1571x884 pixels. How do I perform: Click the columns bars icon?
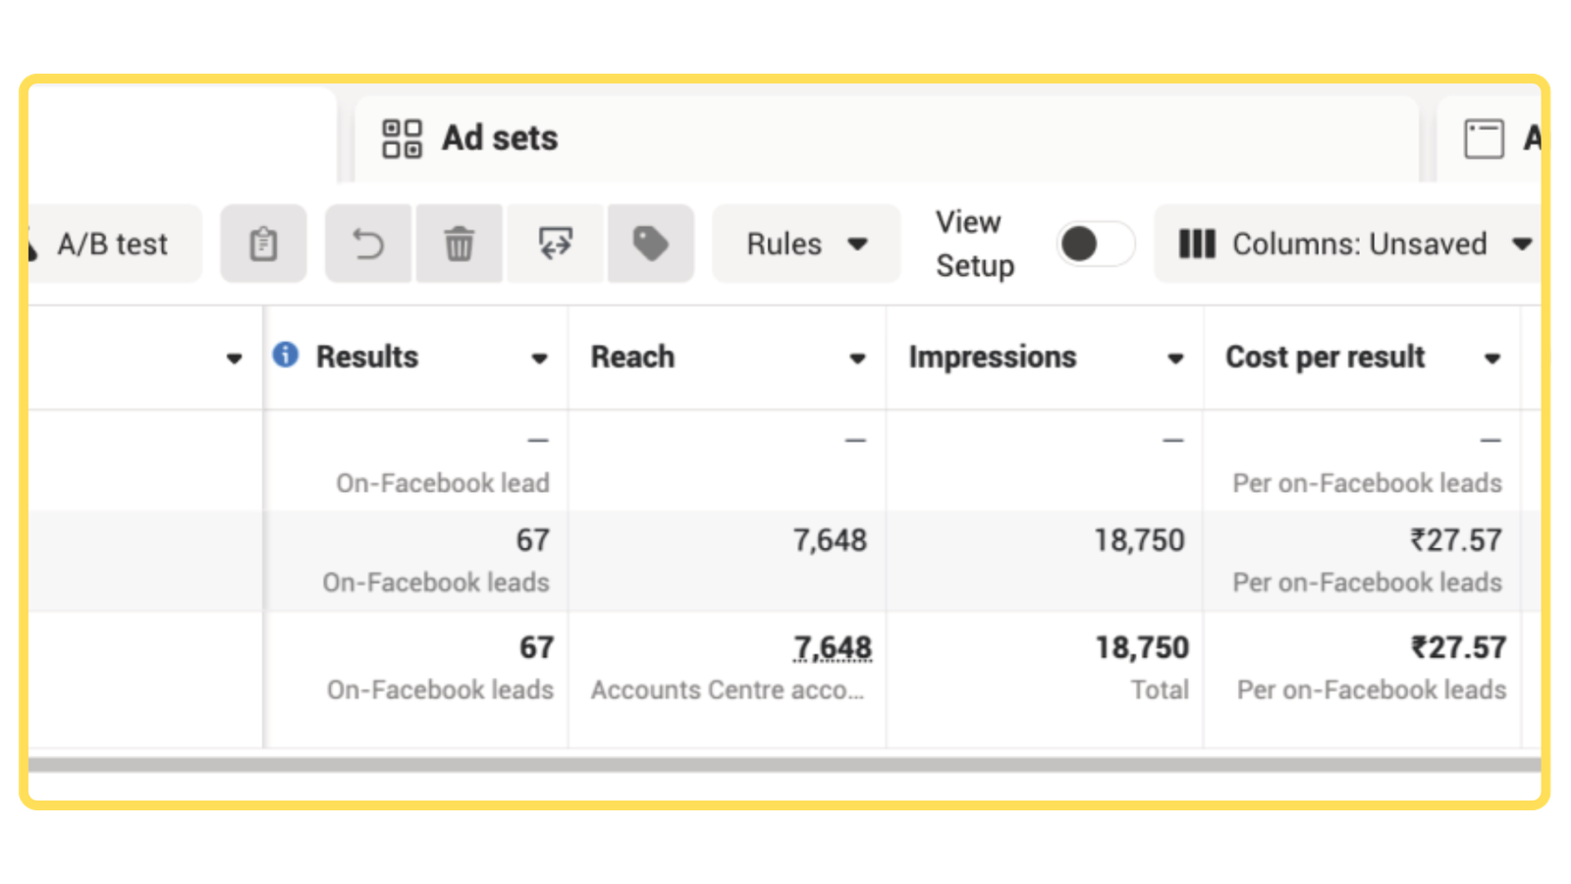1197,244
